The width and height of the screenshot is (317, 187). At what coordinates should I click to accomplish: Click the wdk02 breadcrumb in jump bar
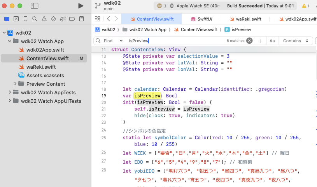click(105, 29)
